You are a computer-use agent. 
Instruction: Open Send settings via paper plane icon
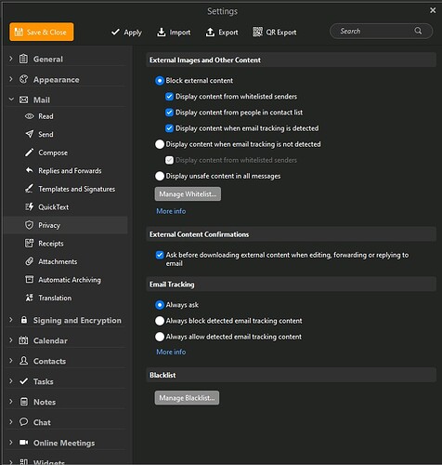[30, 134]
